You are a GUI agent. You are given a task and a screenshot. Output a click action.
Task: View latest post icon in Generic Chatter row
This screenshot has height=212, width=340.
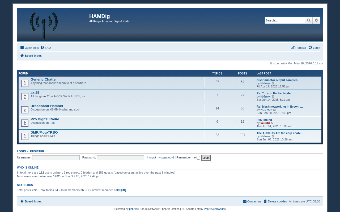click(x=273, y=83)
